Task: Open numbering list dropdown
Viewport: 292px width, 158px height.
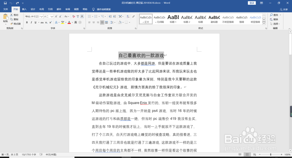Action: click(99, 16)
